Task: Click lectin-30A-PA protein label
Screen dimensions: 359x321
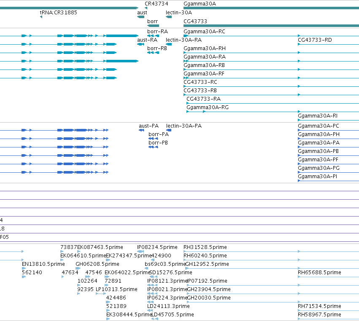Action: tap(184, 126)
